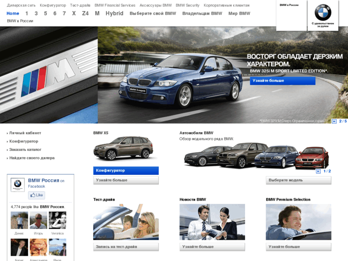This screenshot has width=348, height=261.
Task: Click the Новости BMW heading
Action: [192, 200]
